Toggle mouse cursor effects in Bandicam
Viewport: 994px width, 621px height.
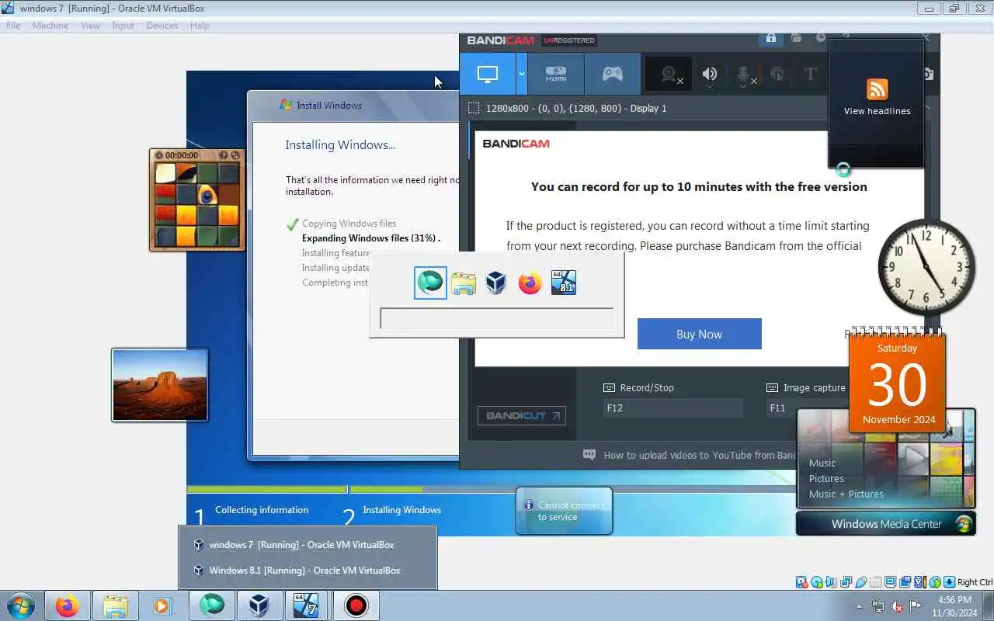point(777,75)
